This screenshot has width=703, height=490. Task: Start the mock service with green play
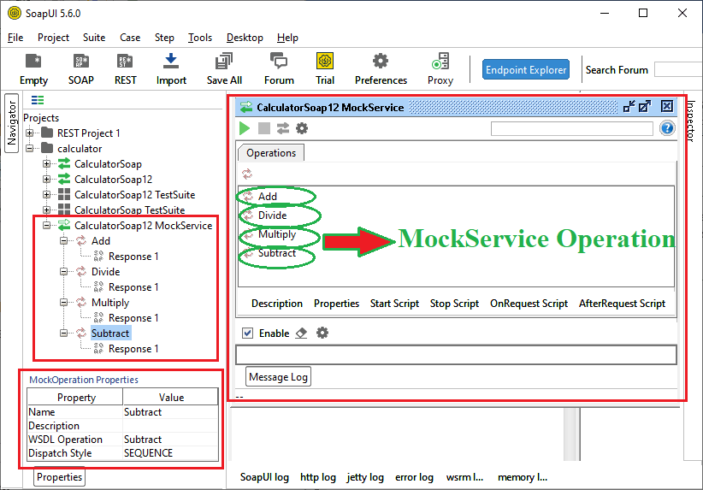(245, 128)
